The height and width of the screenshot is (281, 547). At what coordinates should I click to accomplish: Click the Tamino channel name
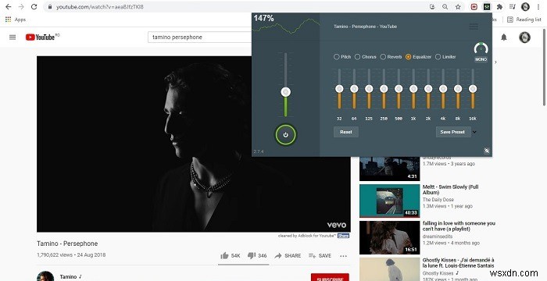coord(68,277)
